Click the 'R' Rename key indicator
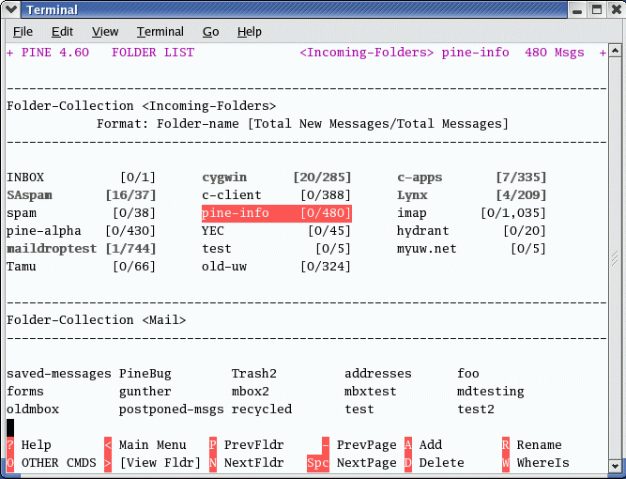This screenshot has width=626, height=479. coord(506,445)
